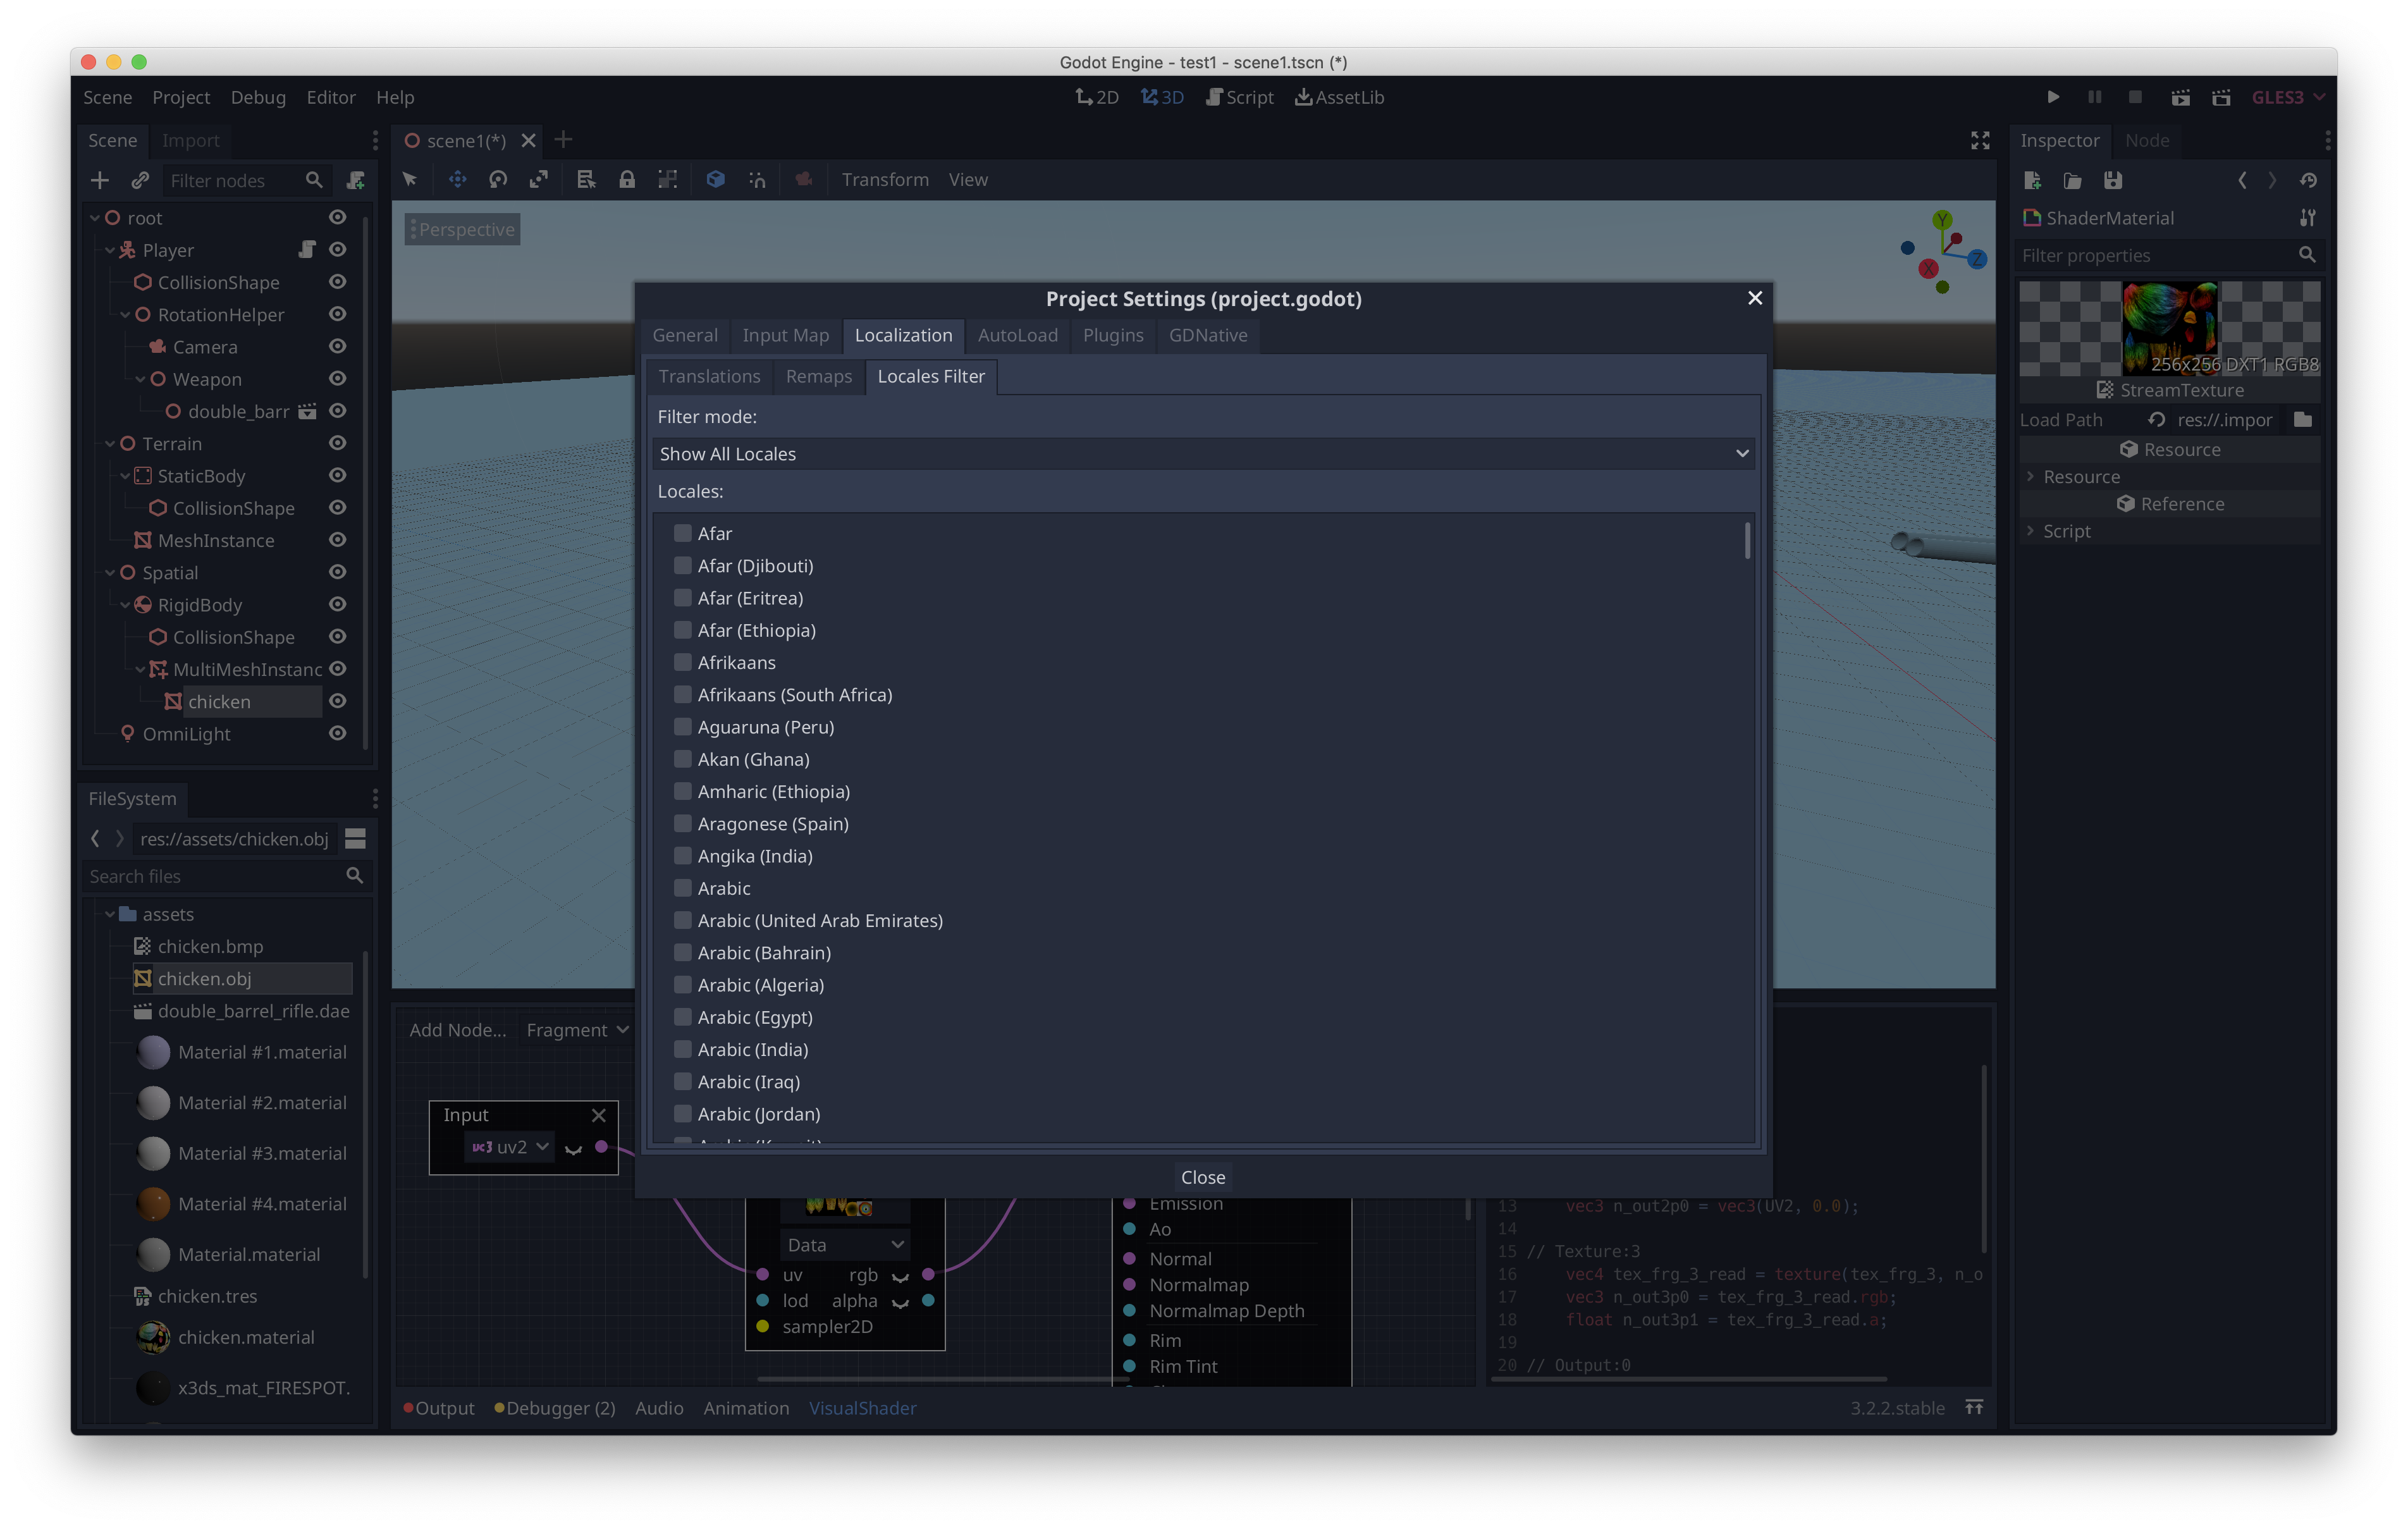Expand bottom panel icon near version

pyautogui.click(x=1974, y=1408)
